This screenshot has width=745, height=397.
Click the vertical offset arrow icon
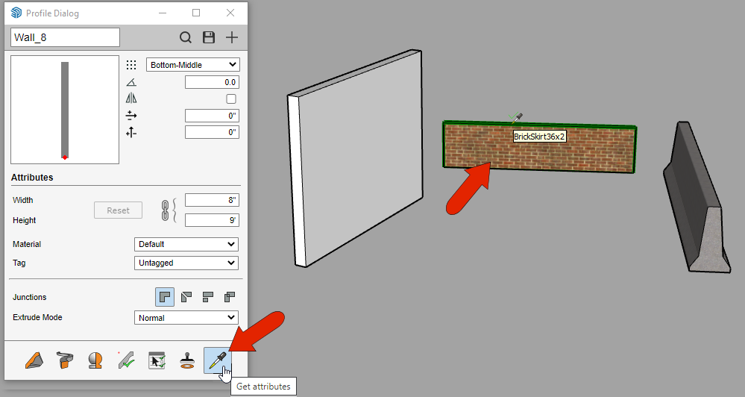point(131,133)
